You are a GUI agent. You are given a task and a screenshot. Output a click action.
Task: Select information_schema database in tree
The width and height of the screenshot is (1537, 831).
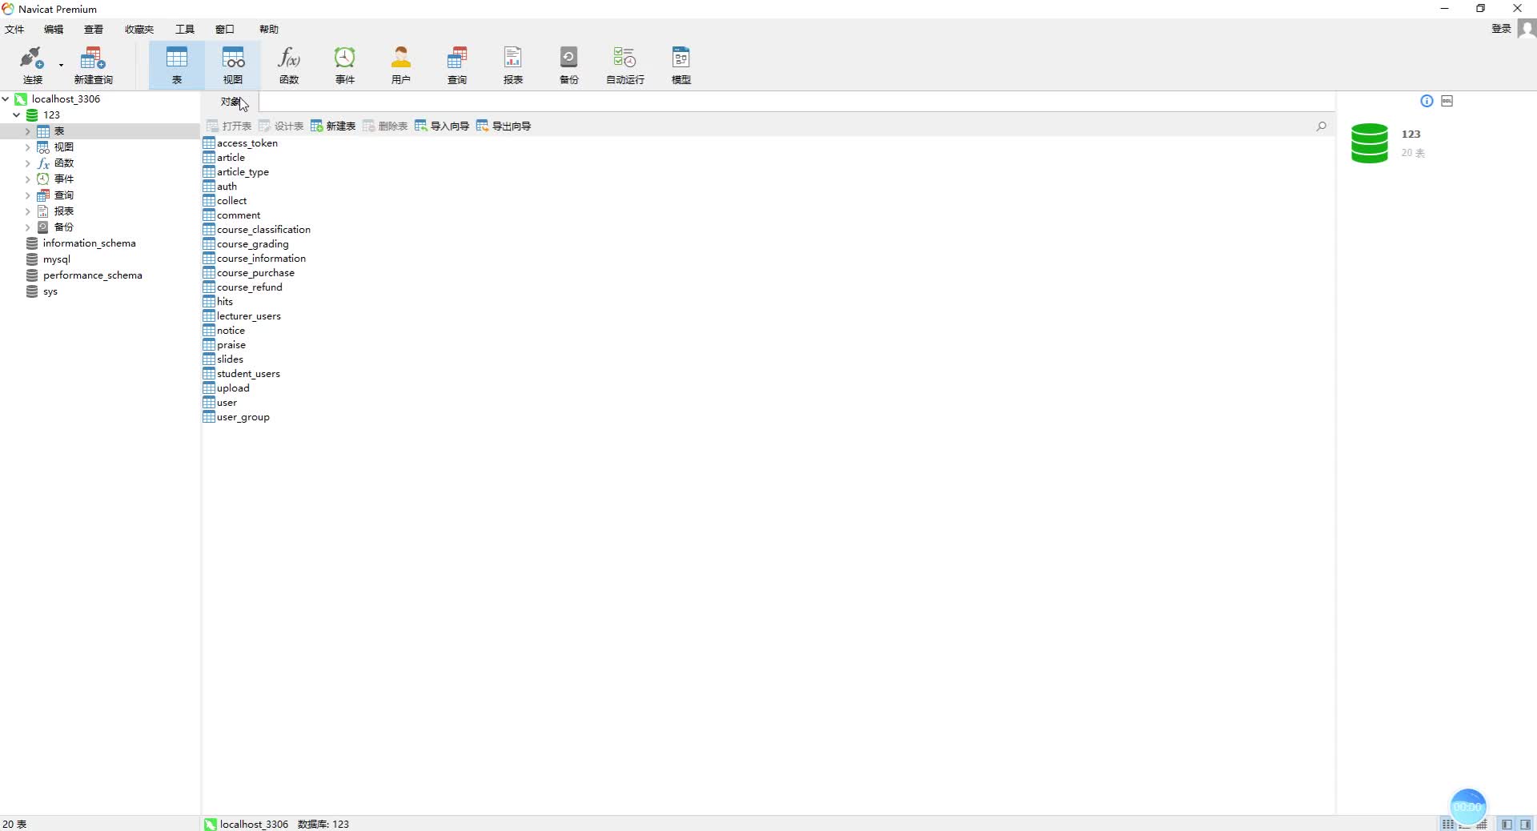tap(89, 243)
